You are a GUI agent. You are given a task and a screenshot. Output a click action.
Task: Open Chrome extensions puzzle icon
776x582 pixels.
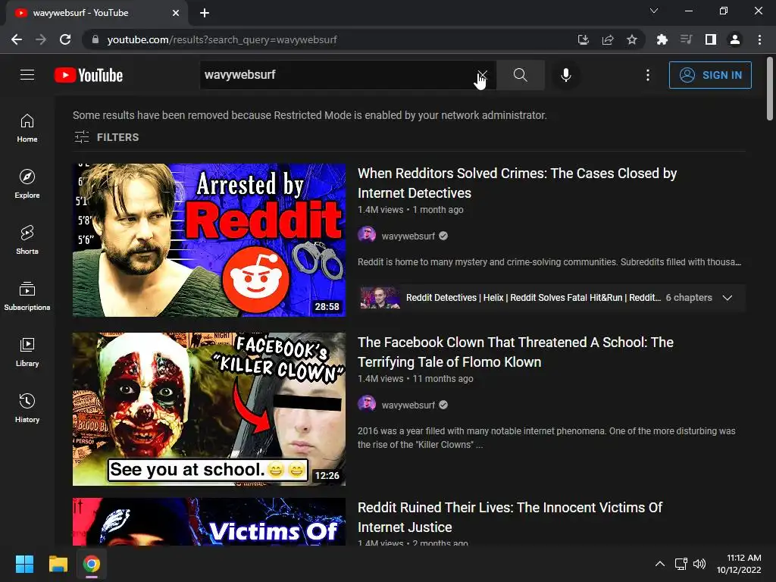662,39
